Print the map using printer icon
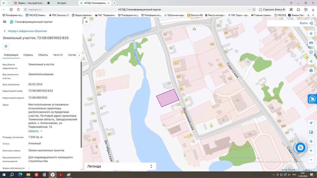The width and height of the screenshot is (317, 178). coord(311,70)
